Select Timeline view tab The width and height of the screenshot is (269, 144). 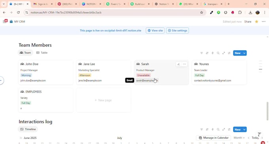point(28,129)
